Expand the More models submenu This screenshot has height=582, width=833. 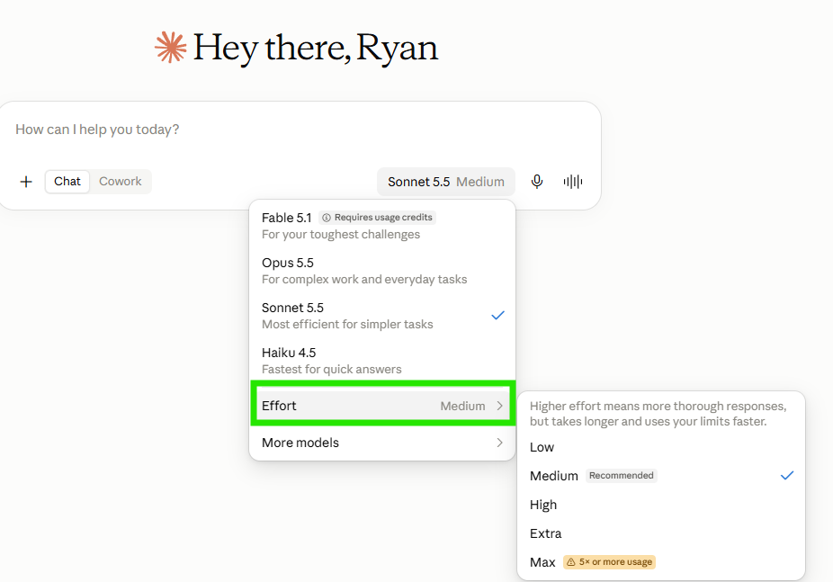382,443
